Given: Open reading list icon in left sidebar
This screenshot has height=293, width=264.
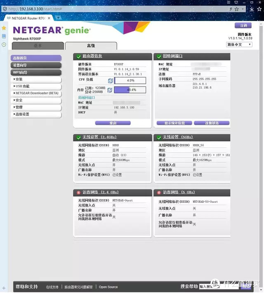Looking at the screenshot, I should tap(4, 36).
